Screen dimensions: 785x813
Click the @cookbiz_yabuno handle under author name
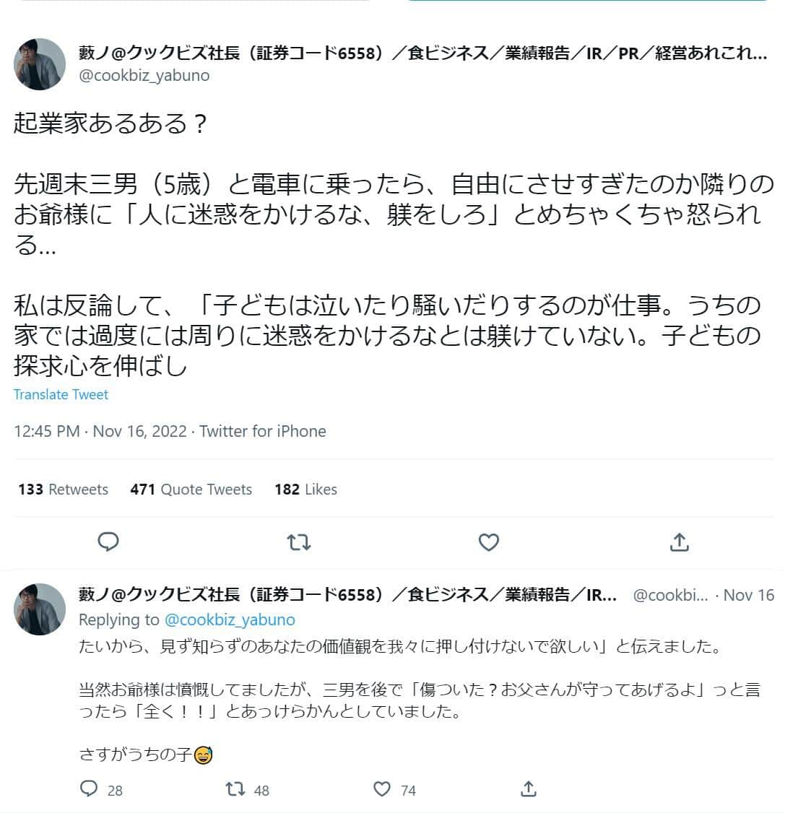(x=144, y=75)
